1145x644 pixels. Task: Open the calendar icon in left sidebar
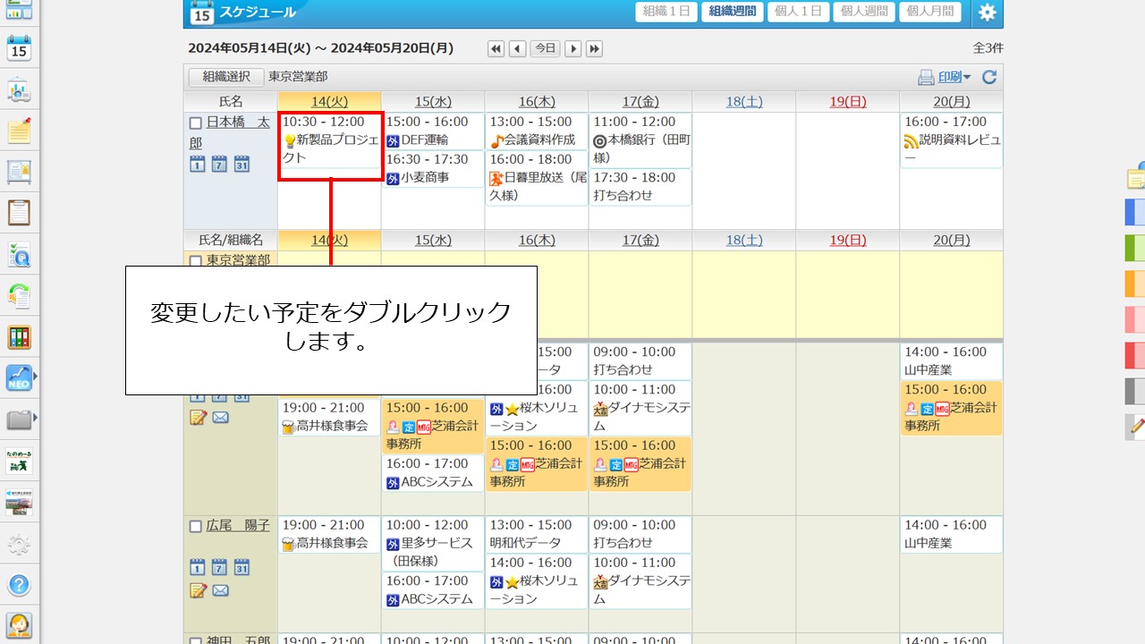19,48
